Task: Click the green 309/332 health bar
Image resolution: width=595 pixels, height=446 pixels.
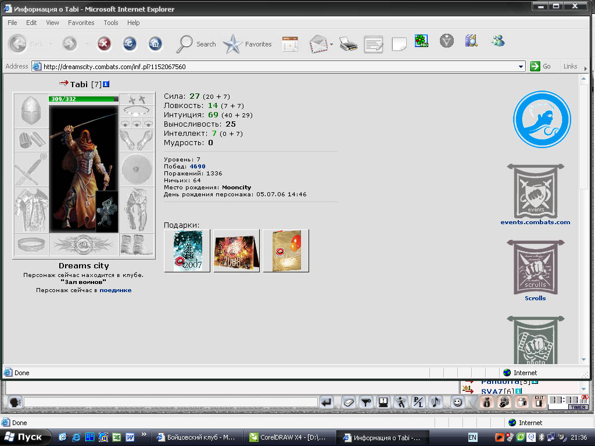Action: coord(84,99)
